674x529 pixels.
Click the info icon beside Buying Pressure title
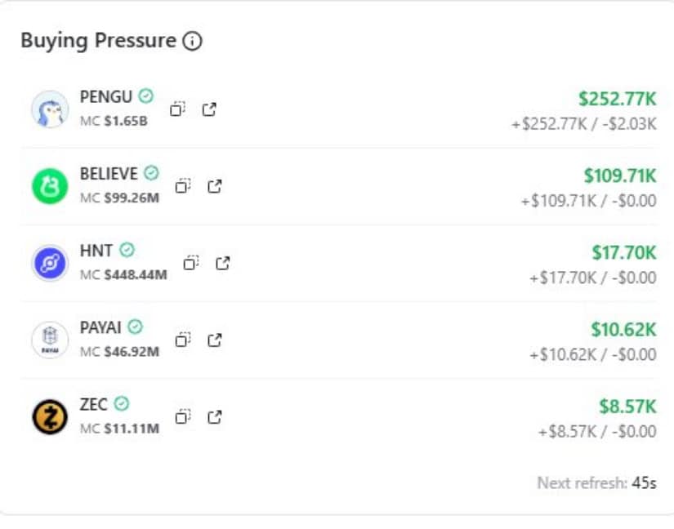point(193,40)
